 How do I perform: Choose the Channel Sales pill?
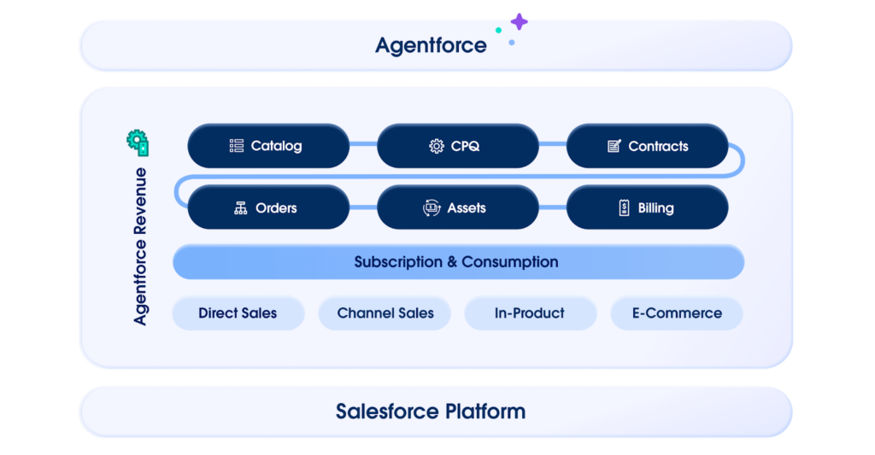[x=385, y=313]
